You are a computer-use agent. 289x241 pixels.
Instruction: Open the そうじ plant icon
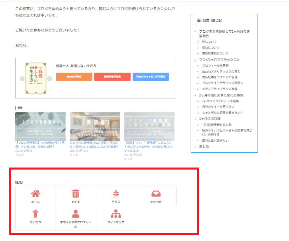(116, 193)
